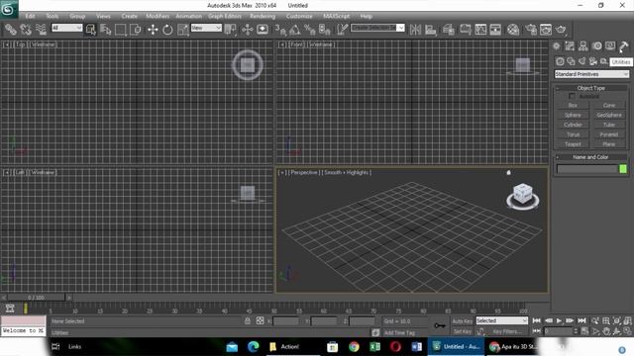Click the Align tool icon
This screenshot has width=634, height=356.
click(x=431, y=30)
